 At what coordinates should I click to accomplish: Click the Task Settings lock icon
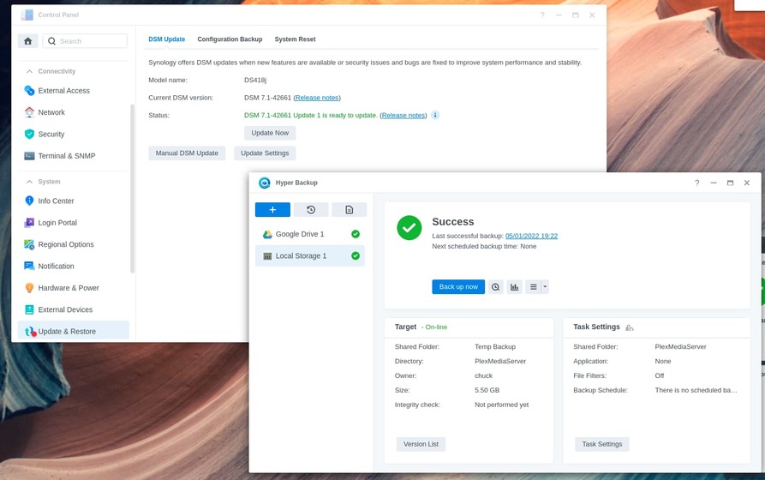tap(630, 327)
